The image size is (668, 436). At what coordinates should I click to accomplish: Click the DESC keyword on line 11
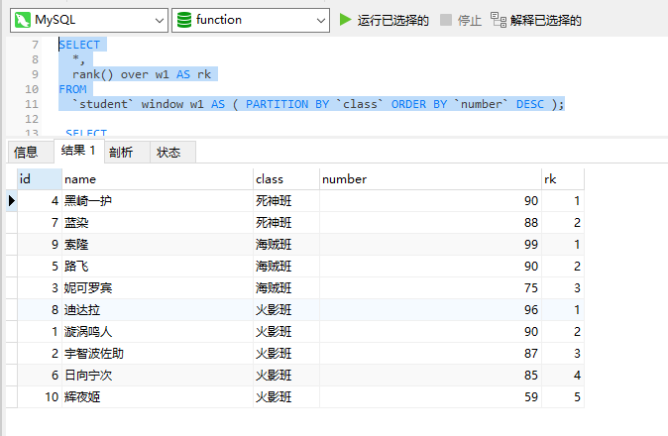(x=530, y=104)
